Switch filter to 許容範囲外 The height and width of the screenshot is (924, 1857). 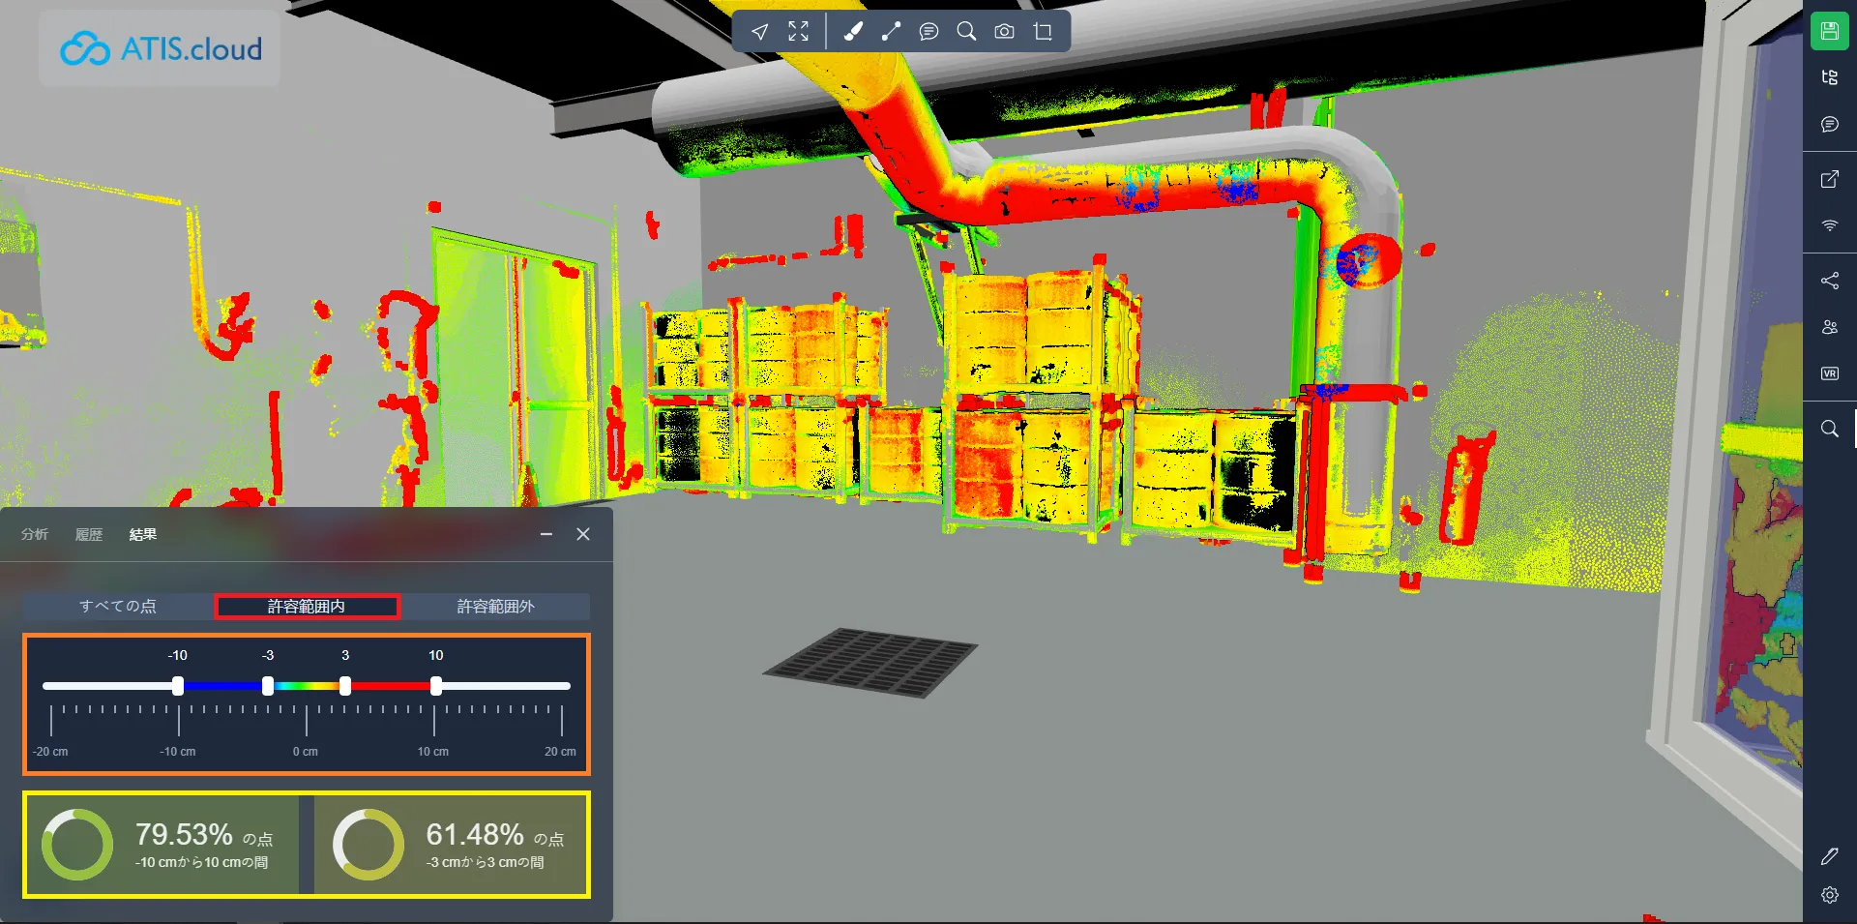coord(495,607)
